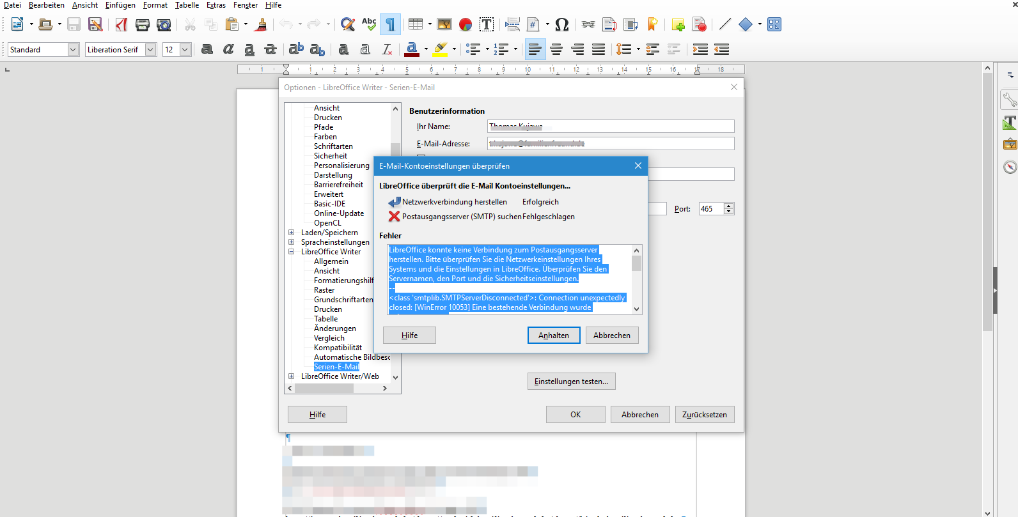Insert special character via Omega icon
The height and width of the screenshot is (517, 1018).
pyautogui.click(x=562, y=24)
